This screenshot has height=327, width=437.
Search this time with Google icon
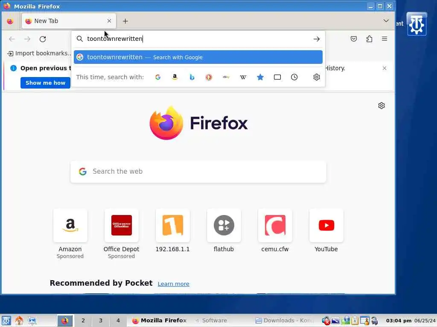pyautogui.click(x=158, y=77)
